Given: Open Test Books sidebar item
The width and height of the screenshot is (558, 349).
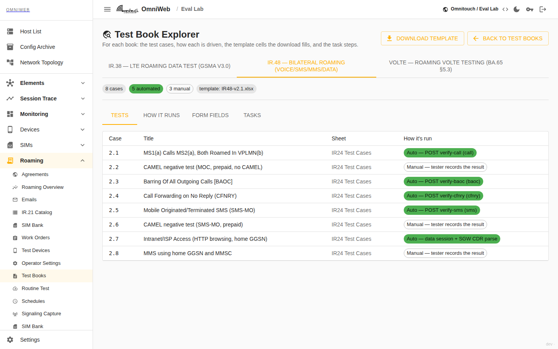Looking at the screenshot, I should 46,276.
